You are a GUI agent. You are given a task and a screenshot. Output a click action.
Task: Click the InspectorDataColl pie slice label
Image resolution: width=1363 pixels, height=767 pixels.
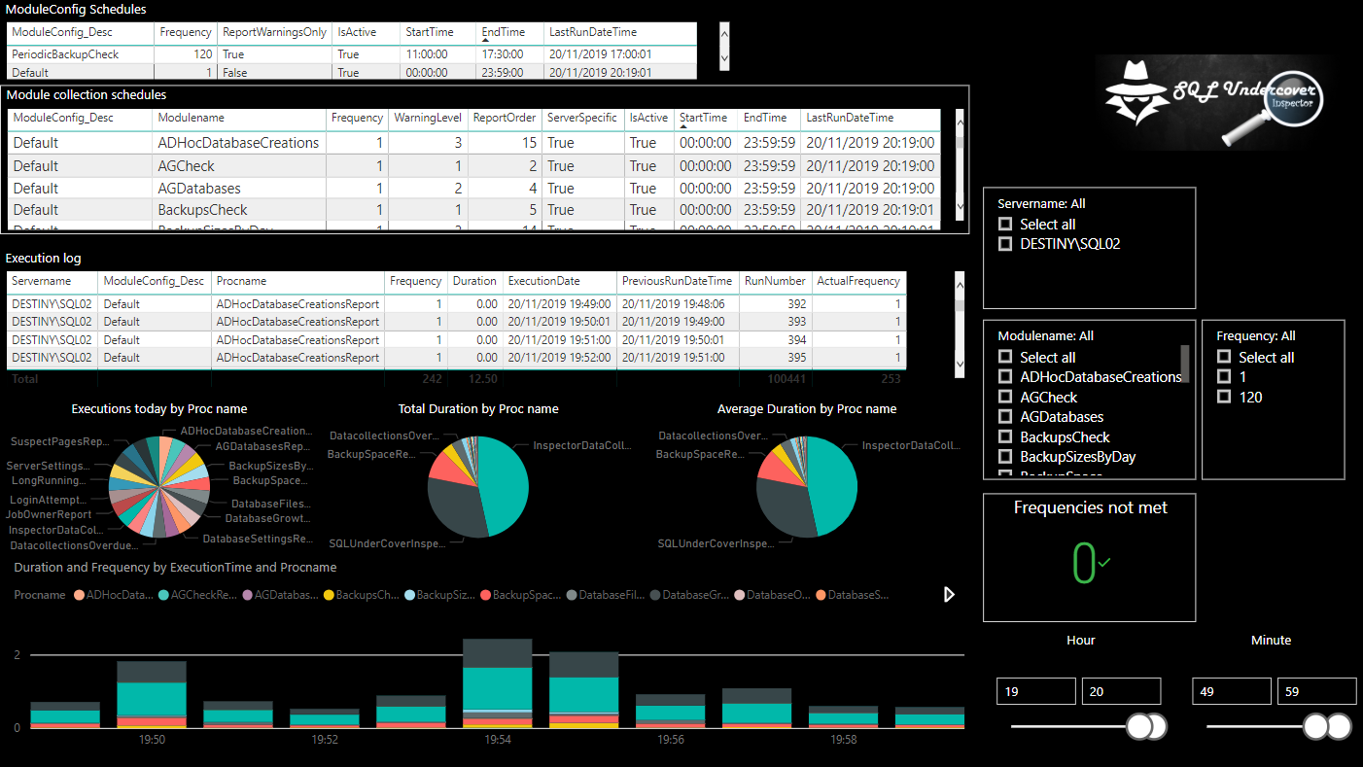pos(582,446)
